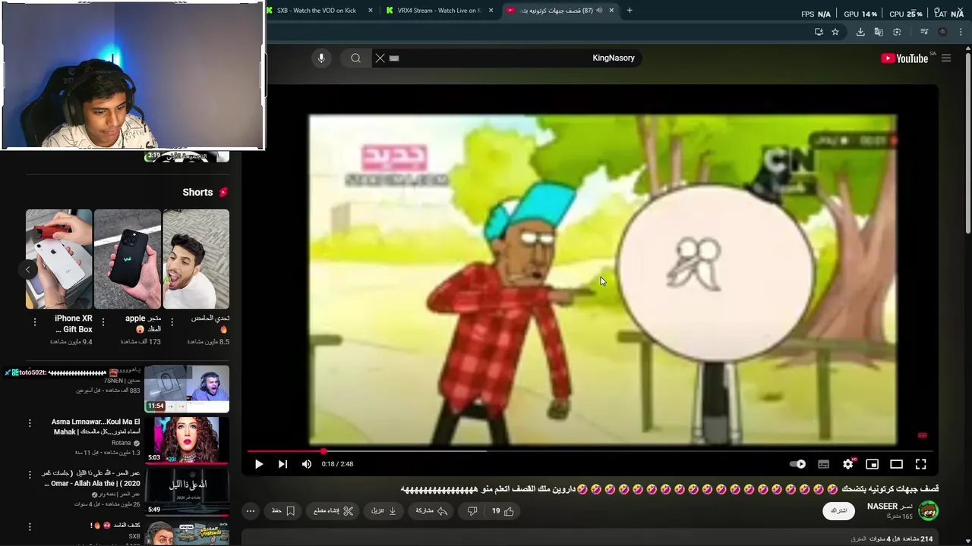Click the Rotana channel name
The image size is (972, 546).
pyautogui.click(x=121, y=443)
